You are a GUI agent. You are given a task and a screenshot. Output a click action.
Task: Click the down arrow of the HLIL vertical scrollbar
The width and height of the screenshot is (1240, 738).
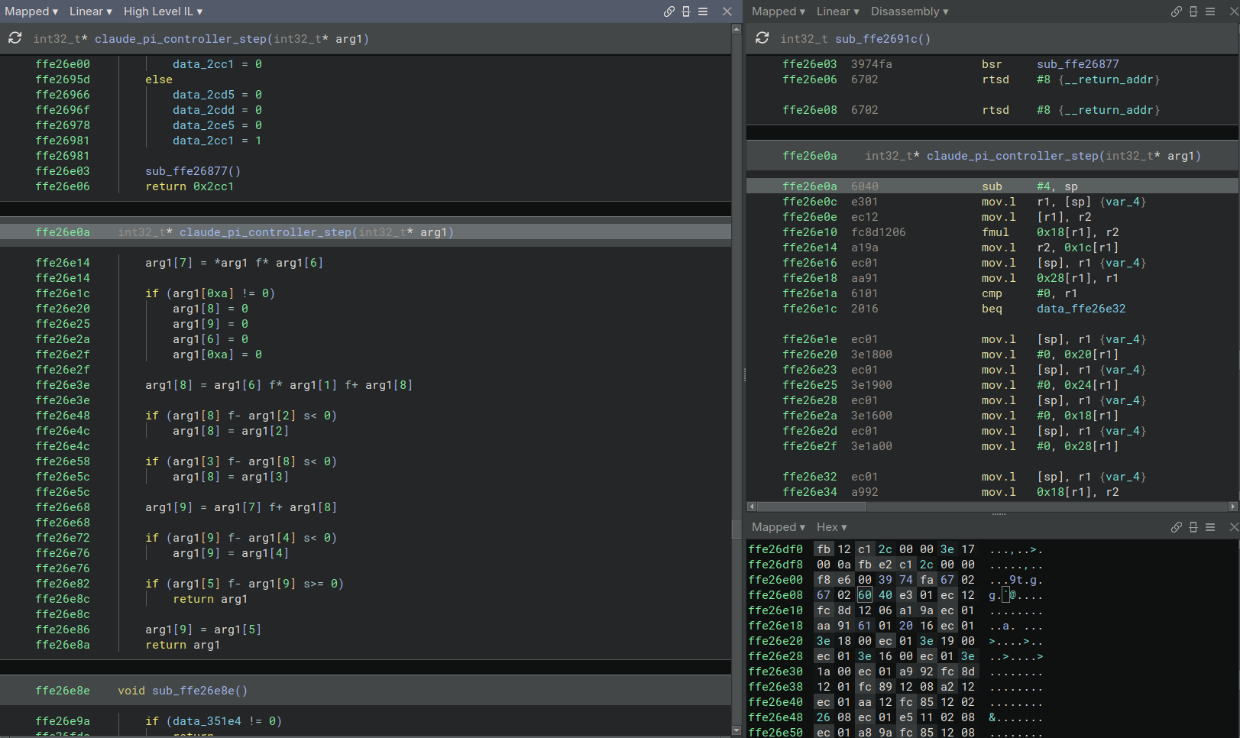pos(737,731)
